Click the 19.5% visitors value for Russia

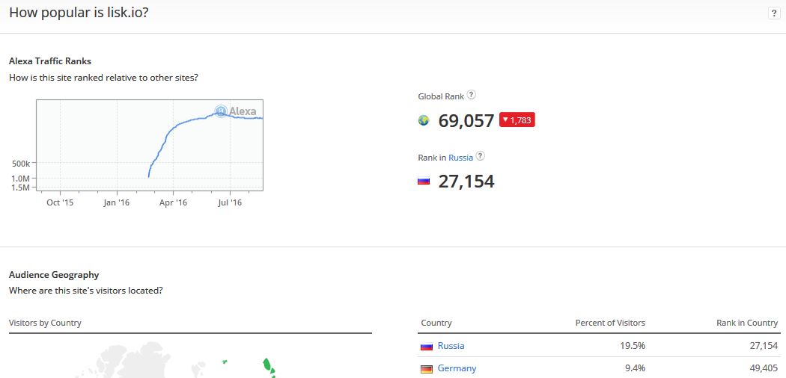pyautogui.click(x=632, y=345)
